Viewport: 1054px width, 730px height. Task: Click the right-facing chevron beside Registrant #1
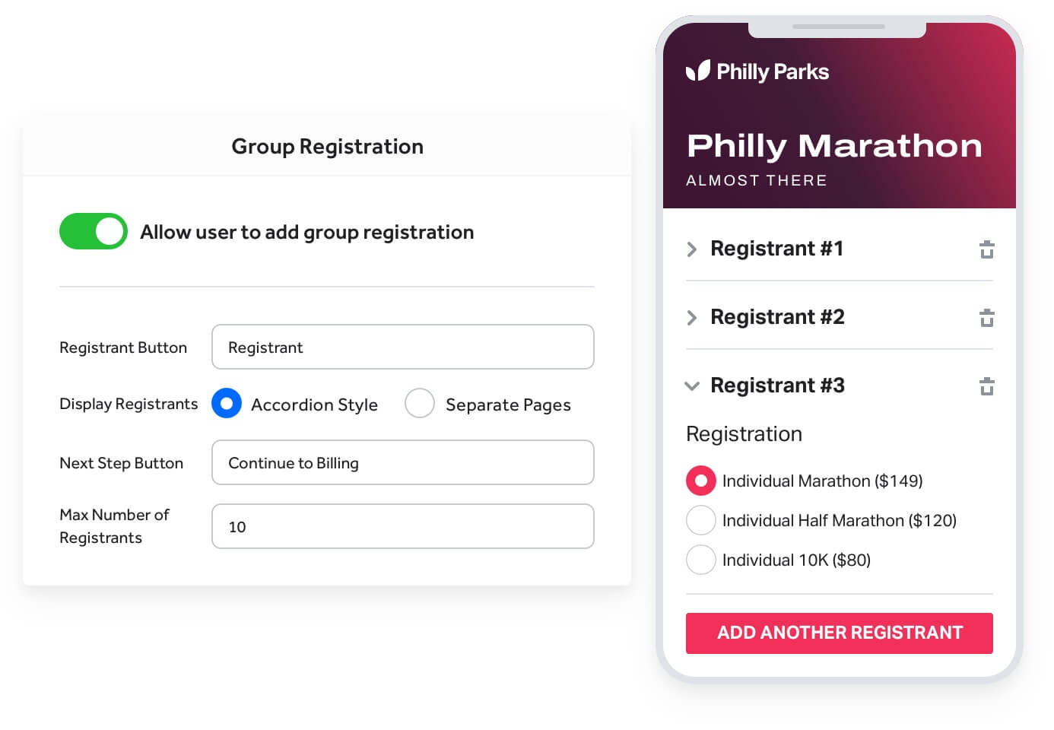pyautogui.click(x=692, y=249)
